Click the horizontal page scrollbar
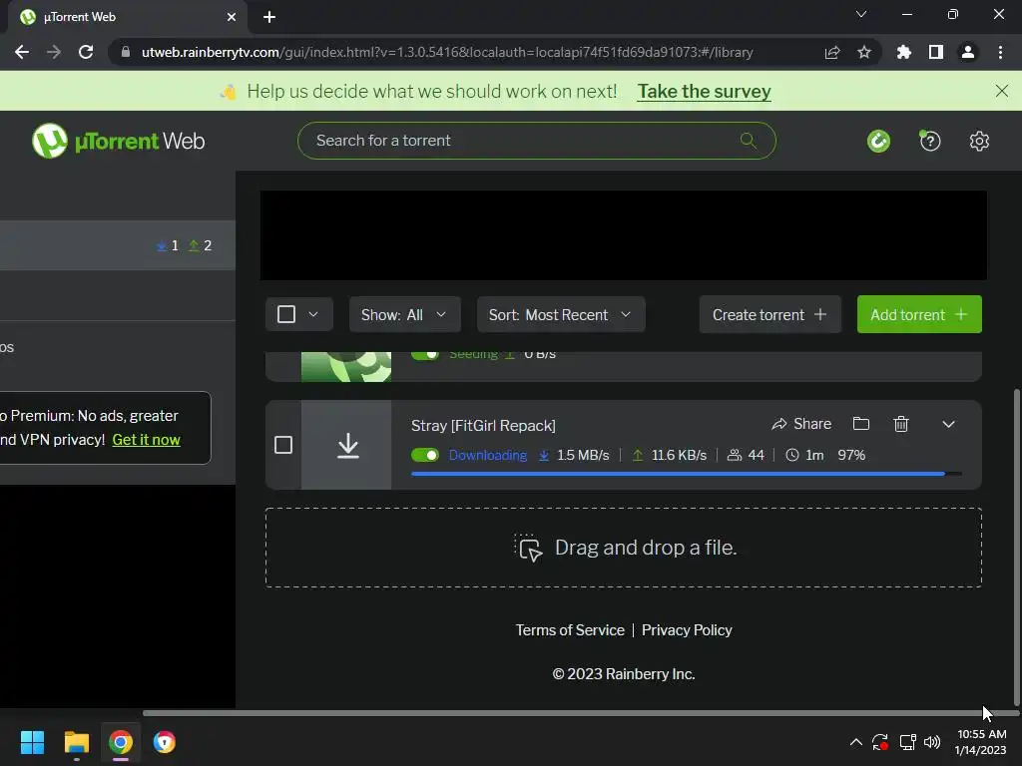The image size is (1022, 766). (580, 713)
